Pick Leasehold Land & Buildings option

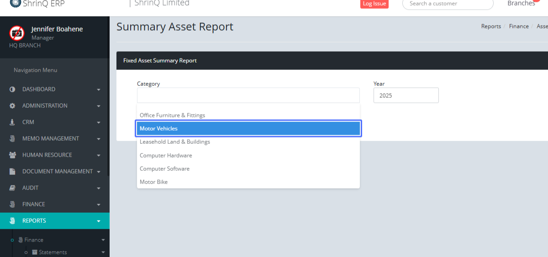pyautogui.click(x=175, y=142)
